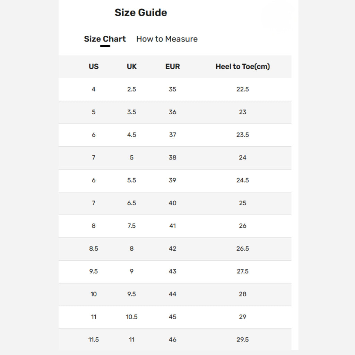
Task: Click EUR size 37 in the table
Action: point(173,135)
